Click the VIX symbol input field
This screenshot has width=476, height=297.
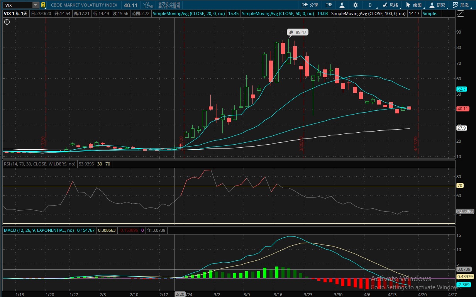pos(17,5)
